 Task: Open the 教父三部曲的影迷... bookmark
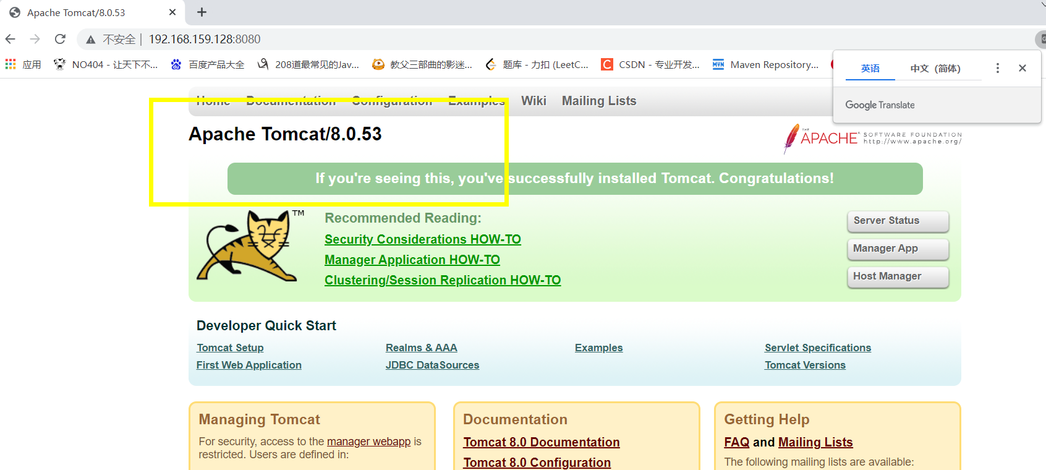(422, 64)
